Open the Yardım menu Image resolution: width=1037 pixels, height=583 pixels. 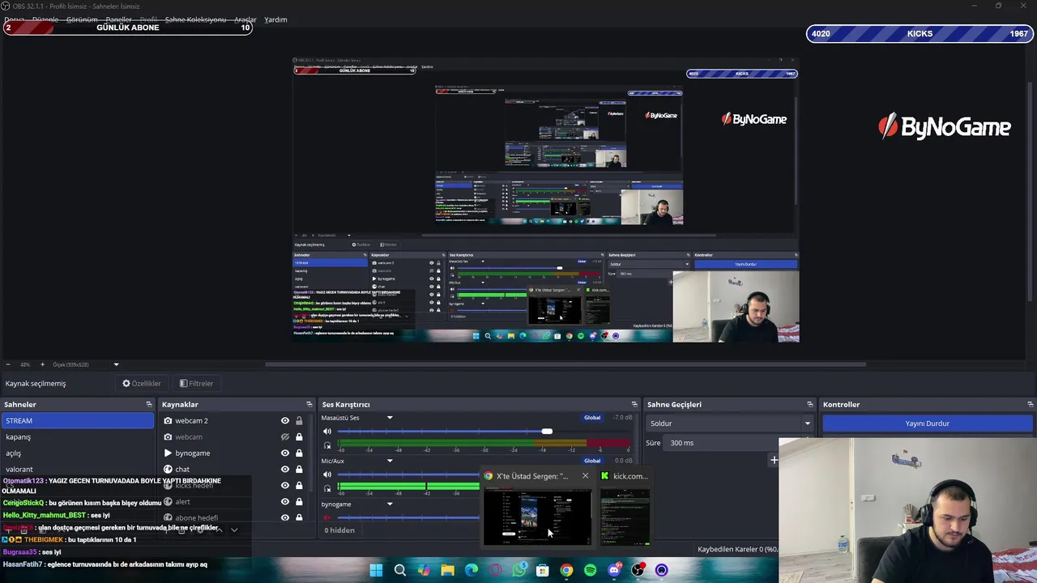point(275,19)
